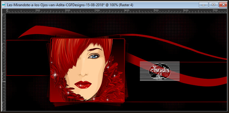This screenshot has height=113, width=229.
Task: Maximize the Les-Mirandote image window
Action: [x=213, y=5]
